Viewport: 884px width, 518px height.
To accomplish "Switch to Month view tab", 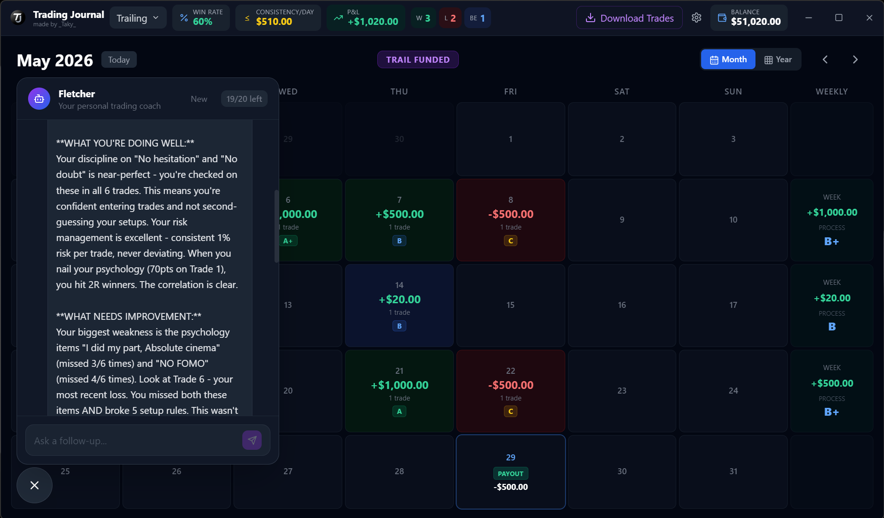I will pos(728,59).
